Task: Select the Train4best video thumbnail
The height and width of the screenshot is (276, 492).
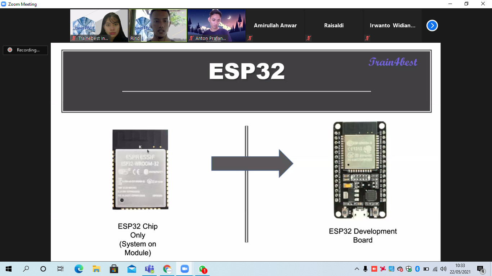Action: click(99, 26)
